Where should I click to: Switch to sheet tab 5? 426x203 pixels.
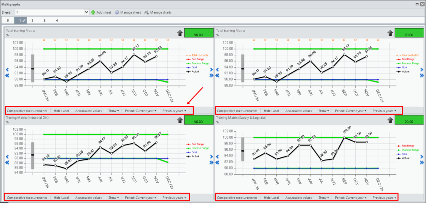coord(7,20)
